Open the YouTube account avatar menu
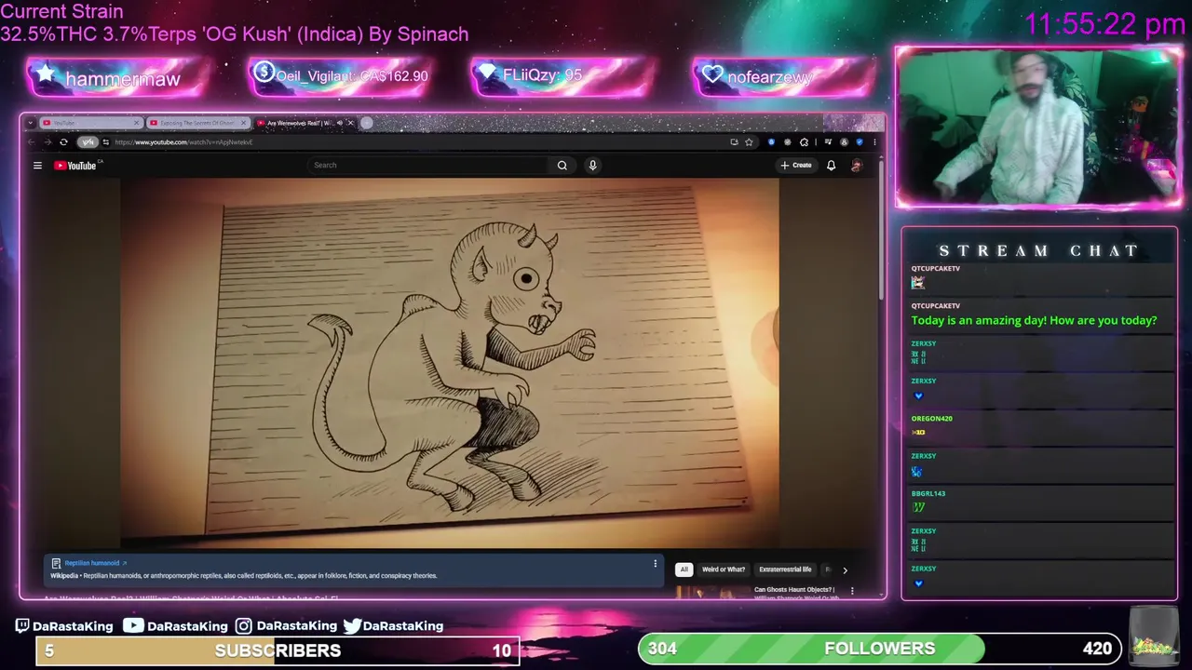This screenshot has height=670, width=1192. pos(857,166)
